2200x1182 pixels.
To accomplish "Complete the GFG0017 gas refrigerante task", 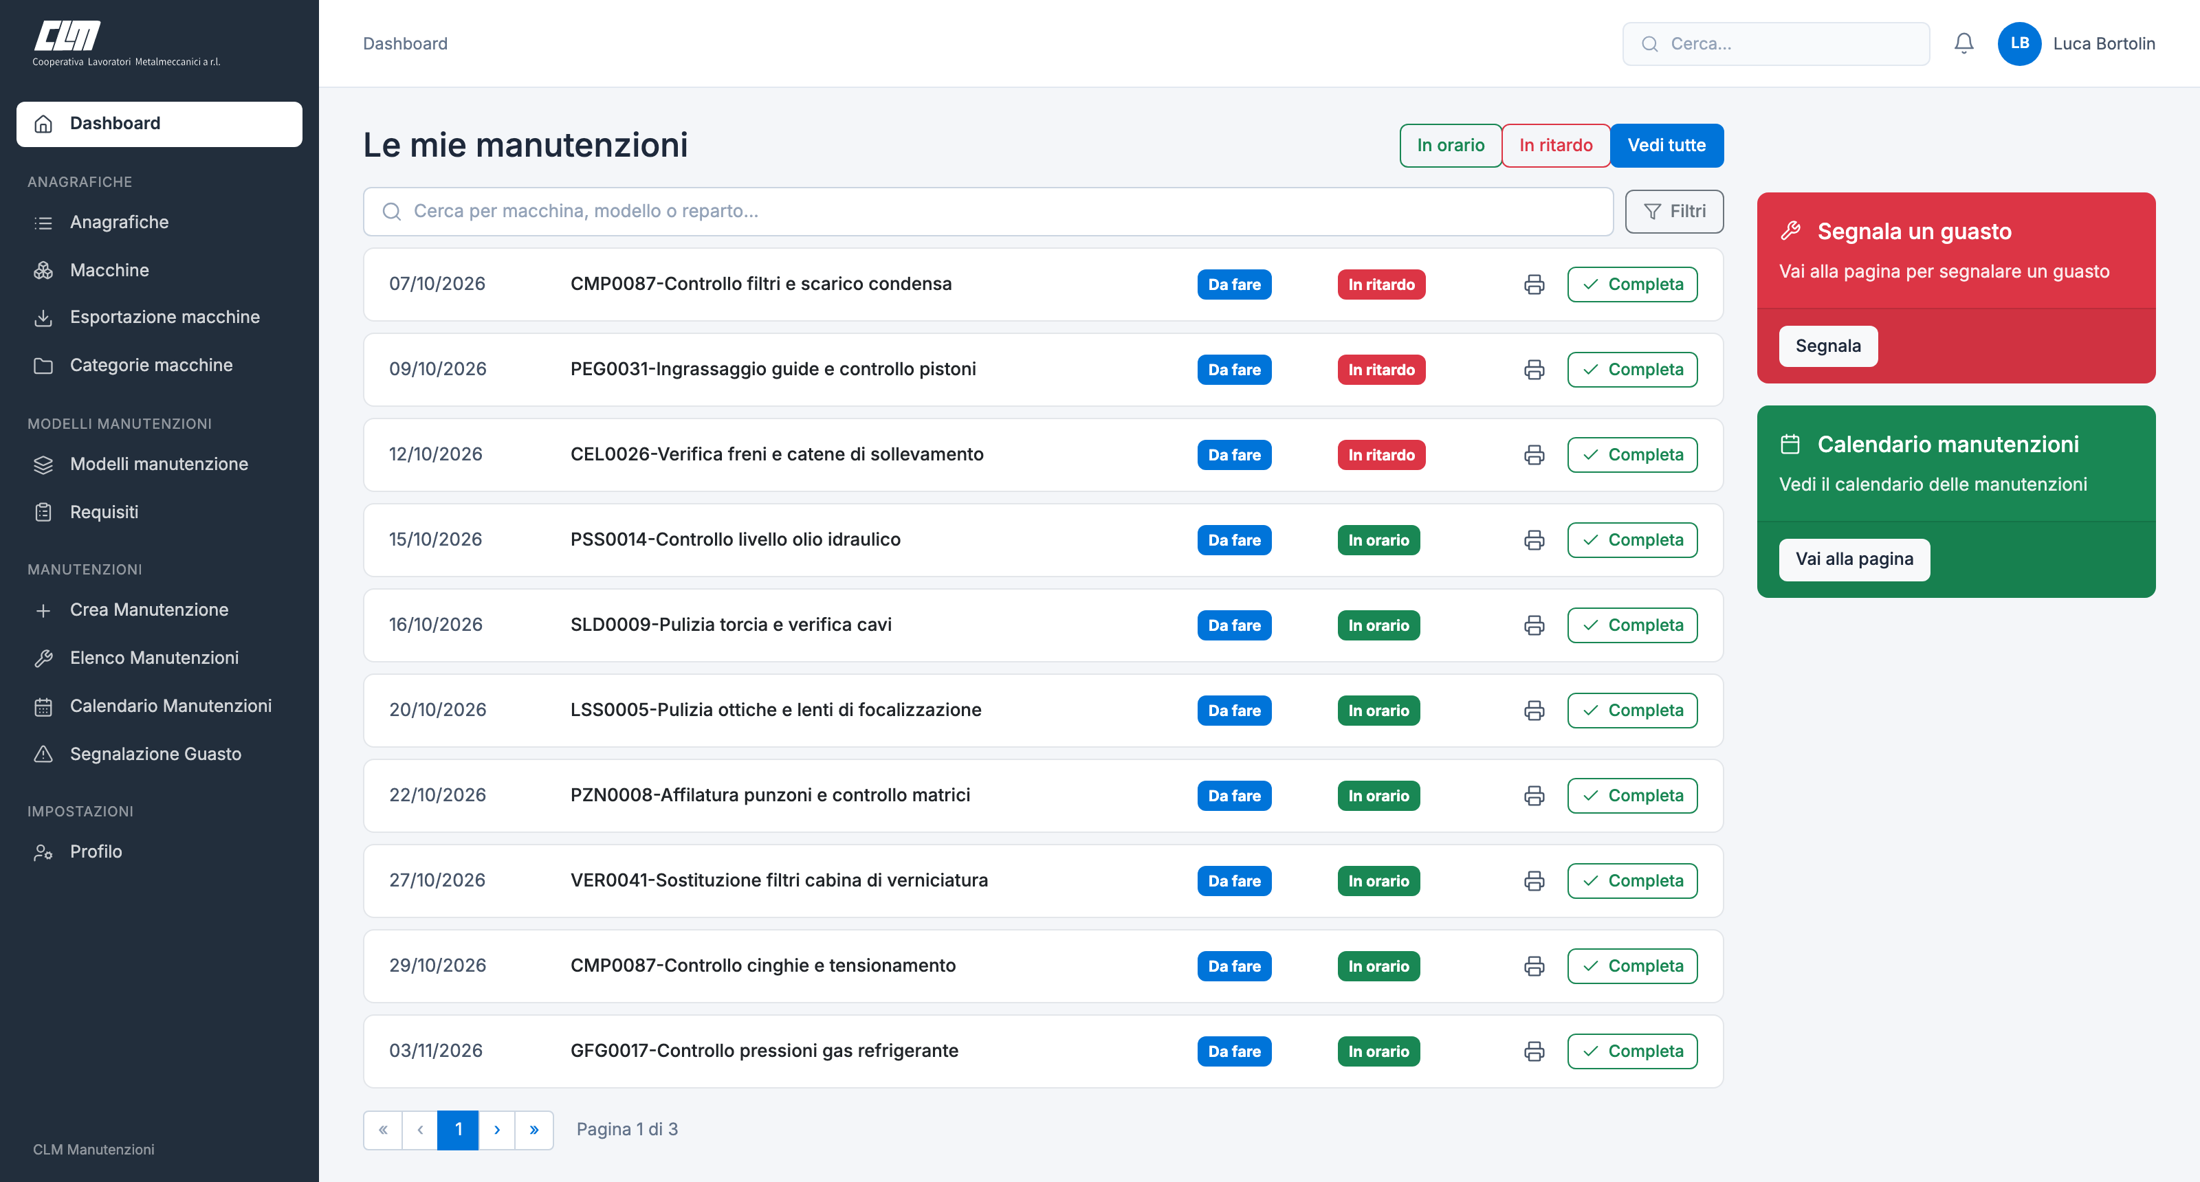I will 1632,1051.
